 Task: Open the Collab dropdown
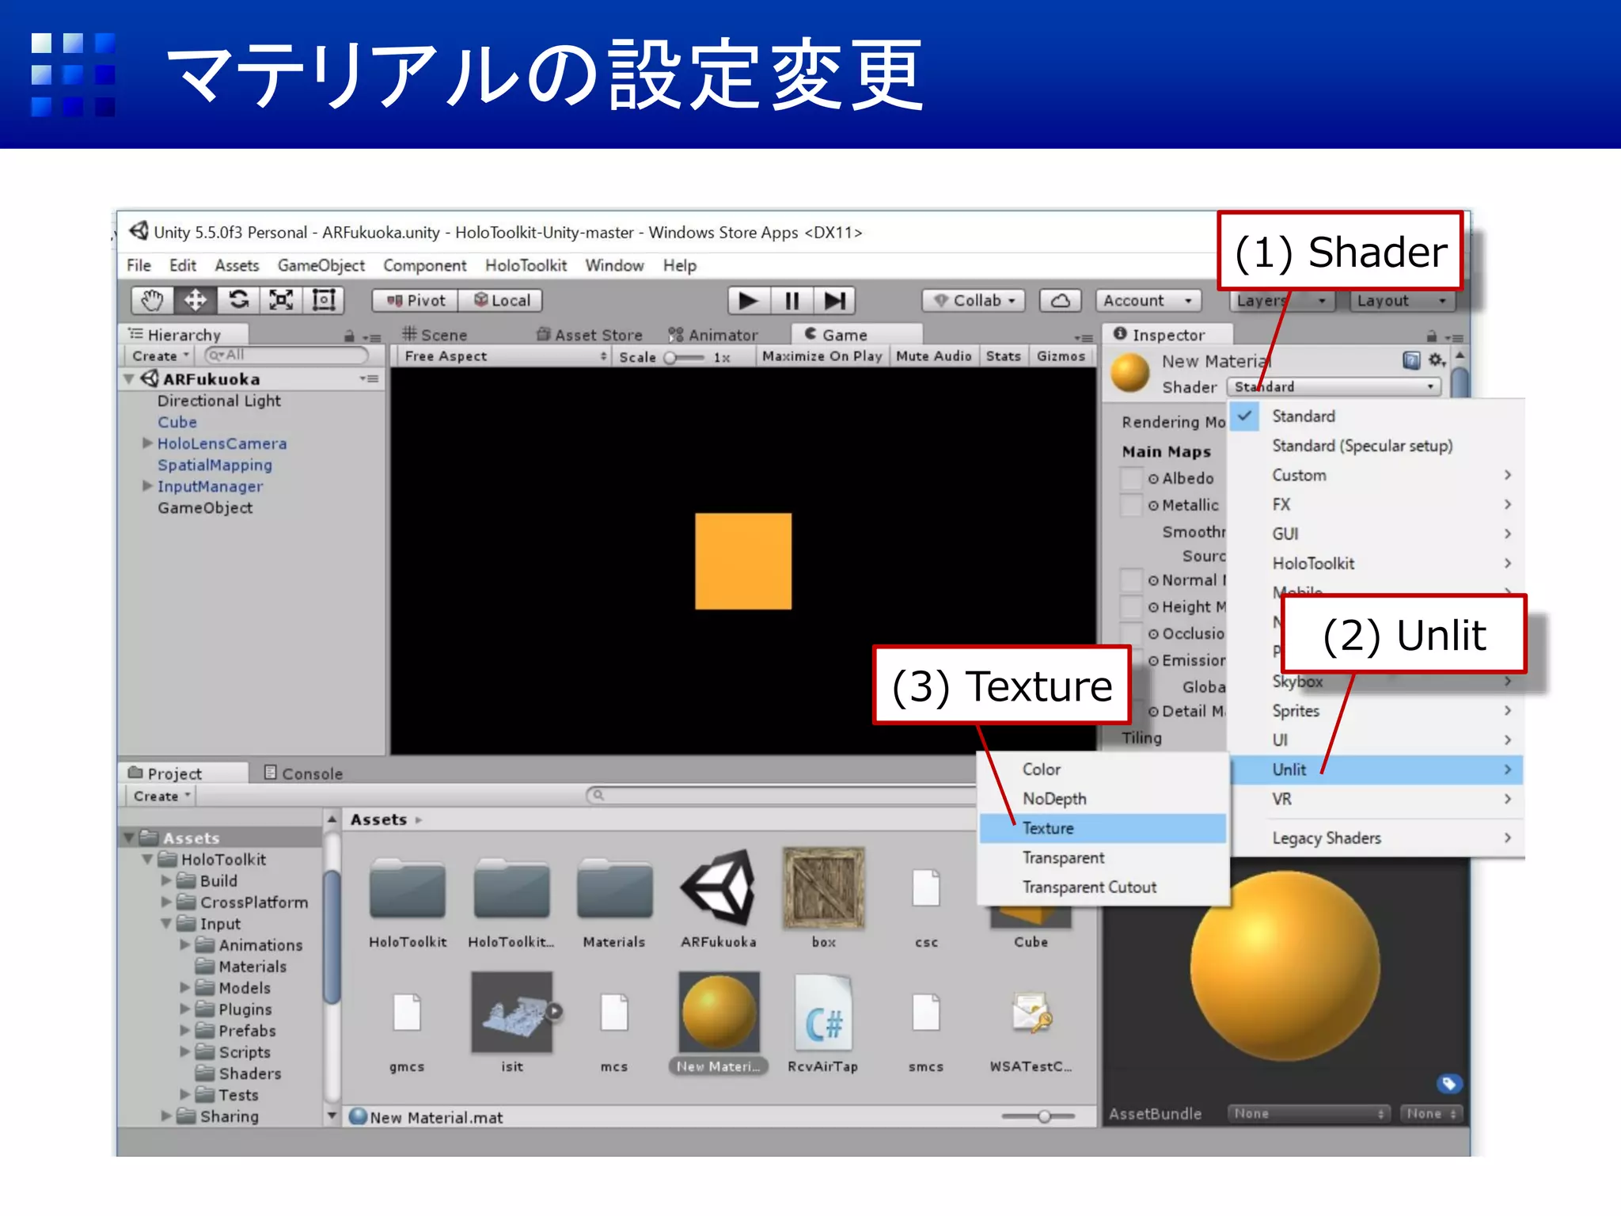pos(974,301)
